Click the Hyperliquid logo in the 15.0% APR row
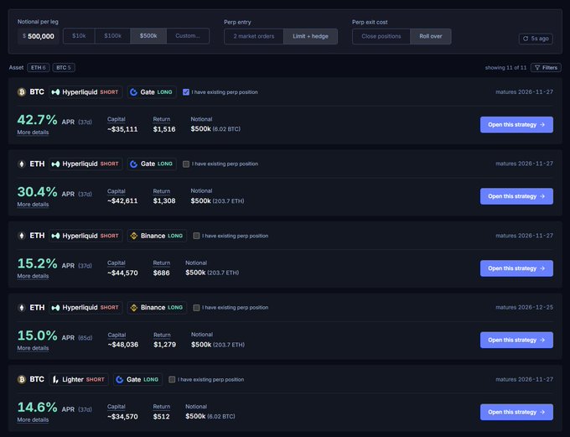 click(55, 308)
